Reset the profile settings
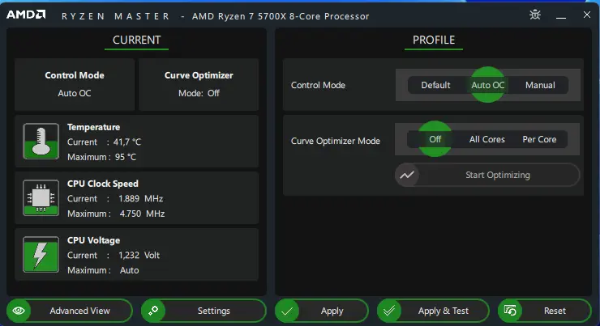Viewport: 600px width, 326px height. pos(545,311)
